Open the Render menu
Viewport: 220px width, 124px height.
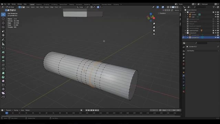tap(14, 4)
